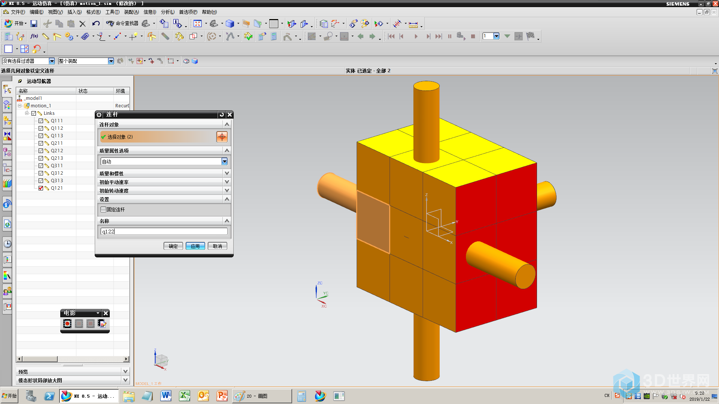Click the Gear coupler icon
719x404 pixels.
click(69, 36)
